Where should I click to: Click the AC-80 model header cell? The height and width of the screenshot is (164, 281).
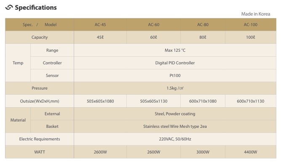(x=203, y=24)
